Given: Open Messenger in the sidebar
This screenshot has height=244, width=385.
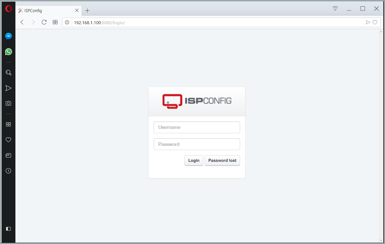Looking at the screenshot, I should [x=9, y=36].
